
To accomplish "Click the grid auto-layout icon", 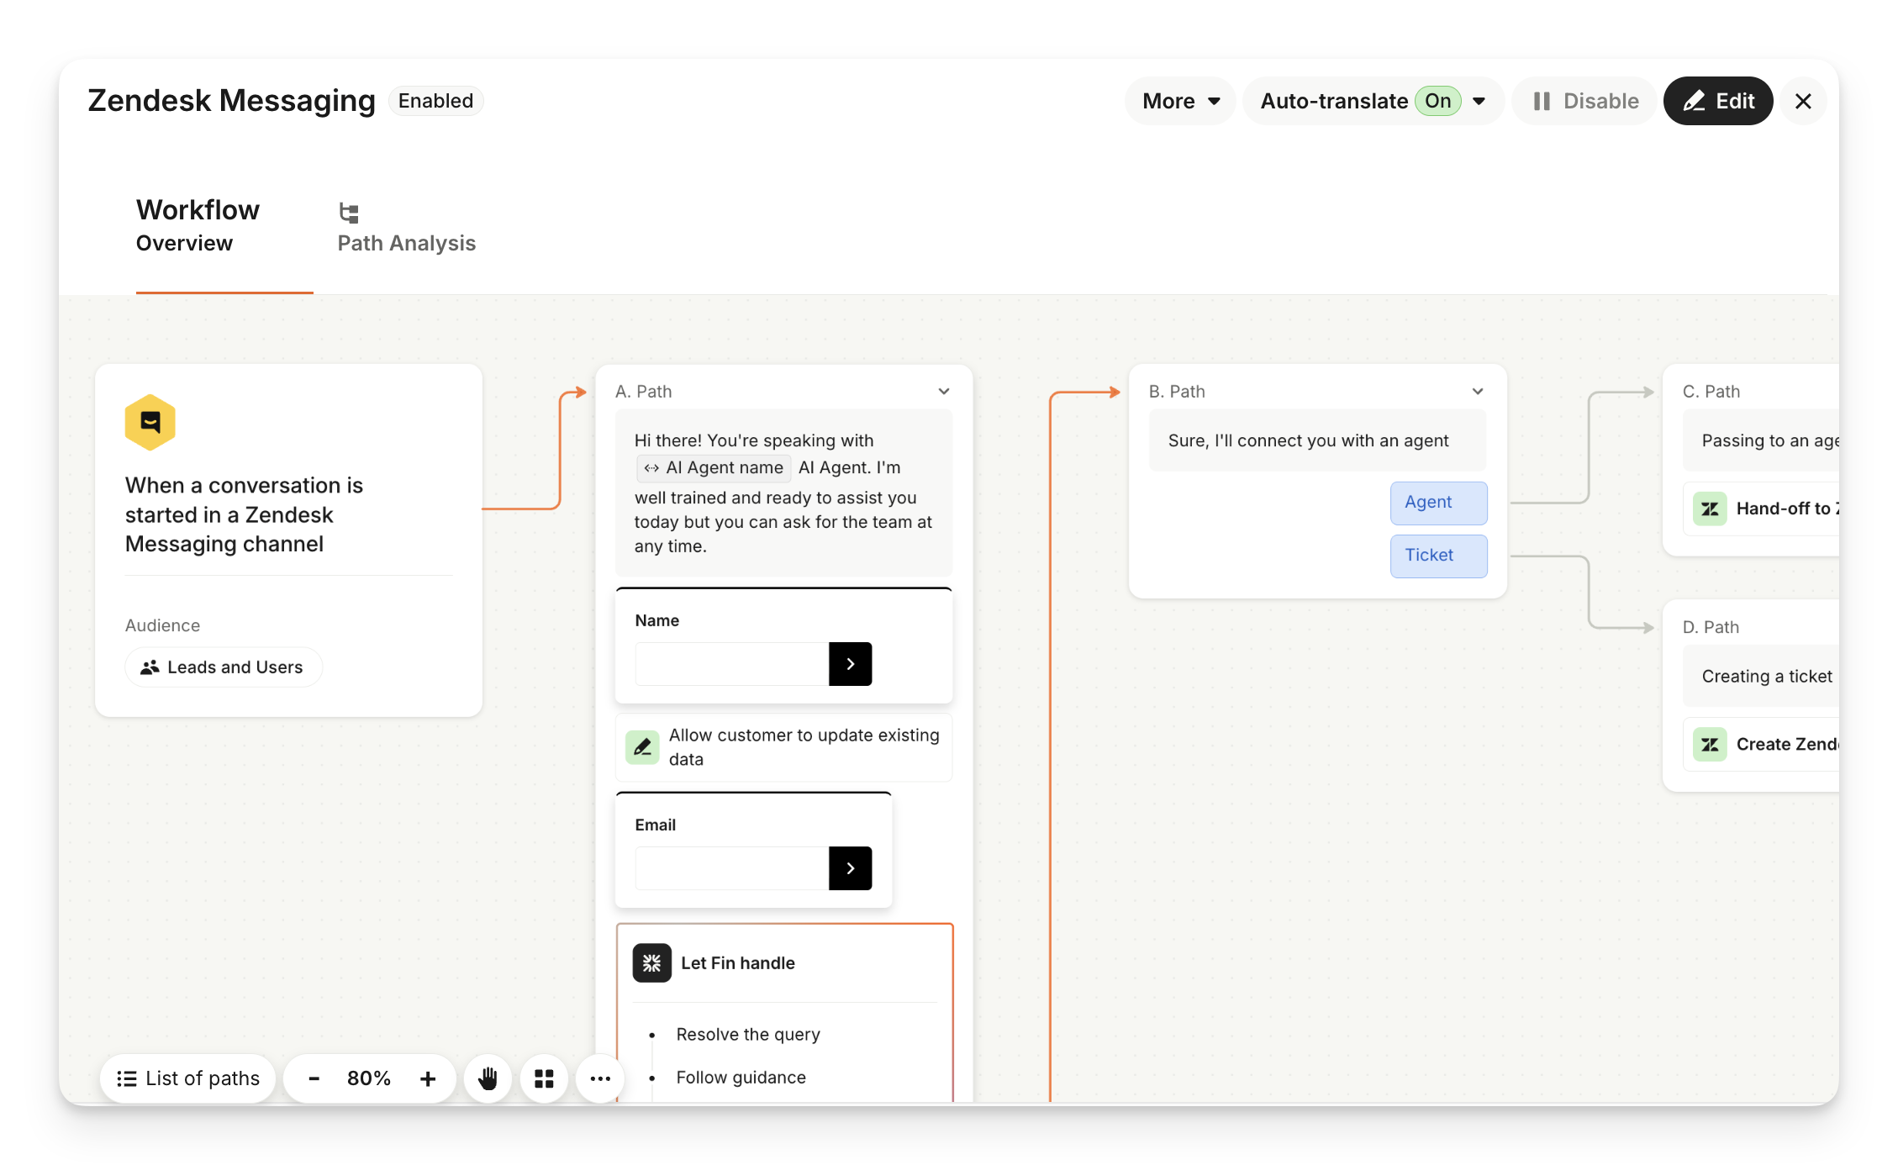I will pos(544,1078).
